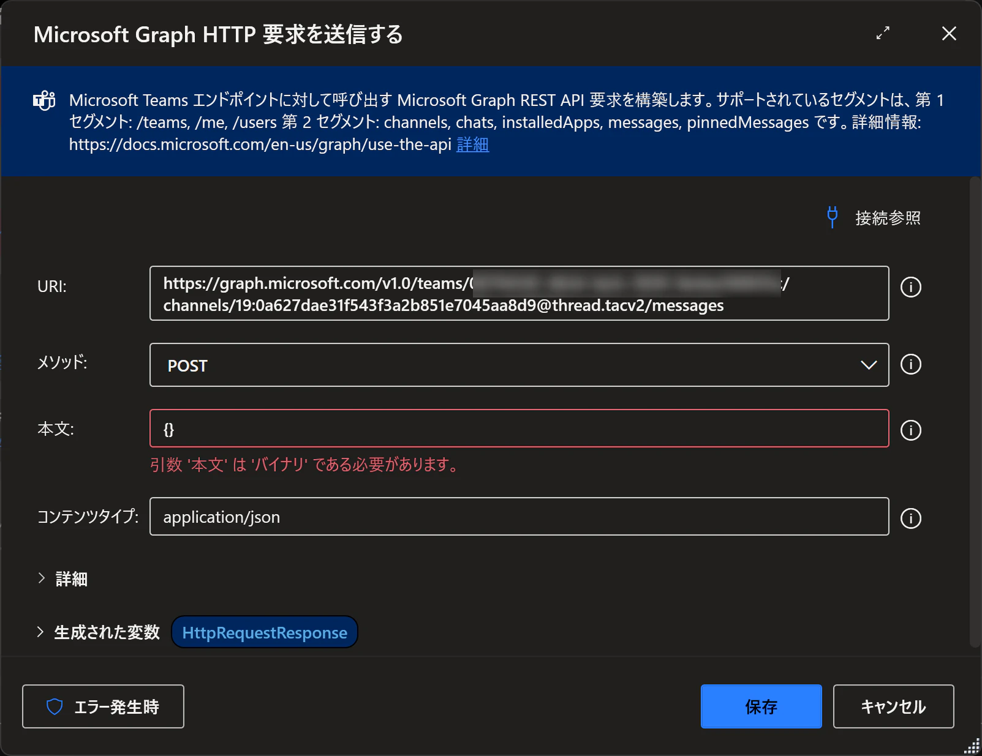Click the 保存 save button
This screenshot has width=982, height=756.
pos(761,706)
